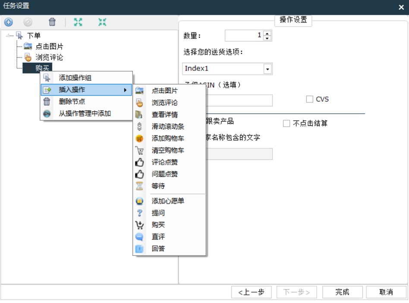409x303 pixels.
Task: Click the globe icon beside 从操作管理中添加
Action: (x=47, y=113)
